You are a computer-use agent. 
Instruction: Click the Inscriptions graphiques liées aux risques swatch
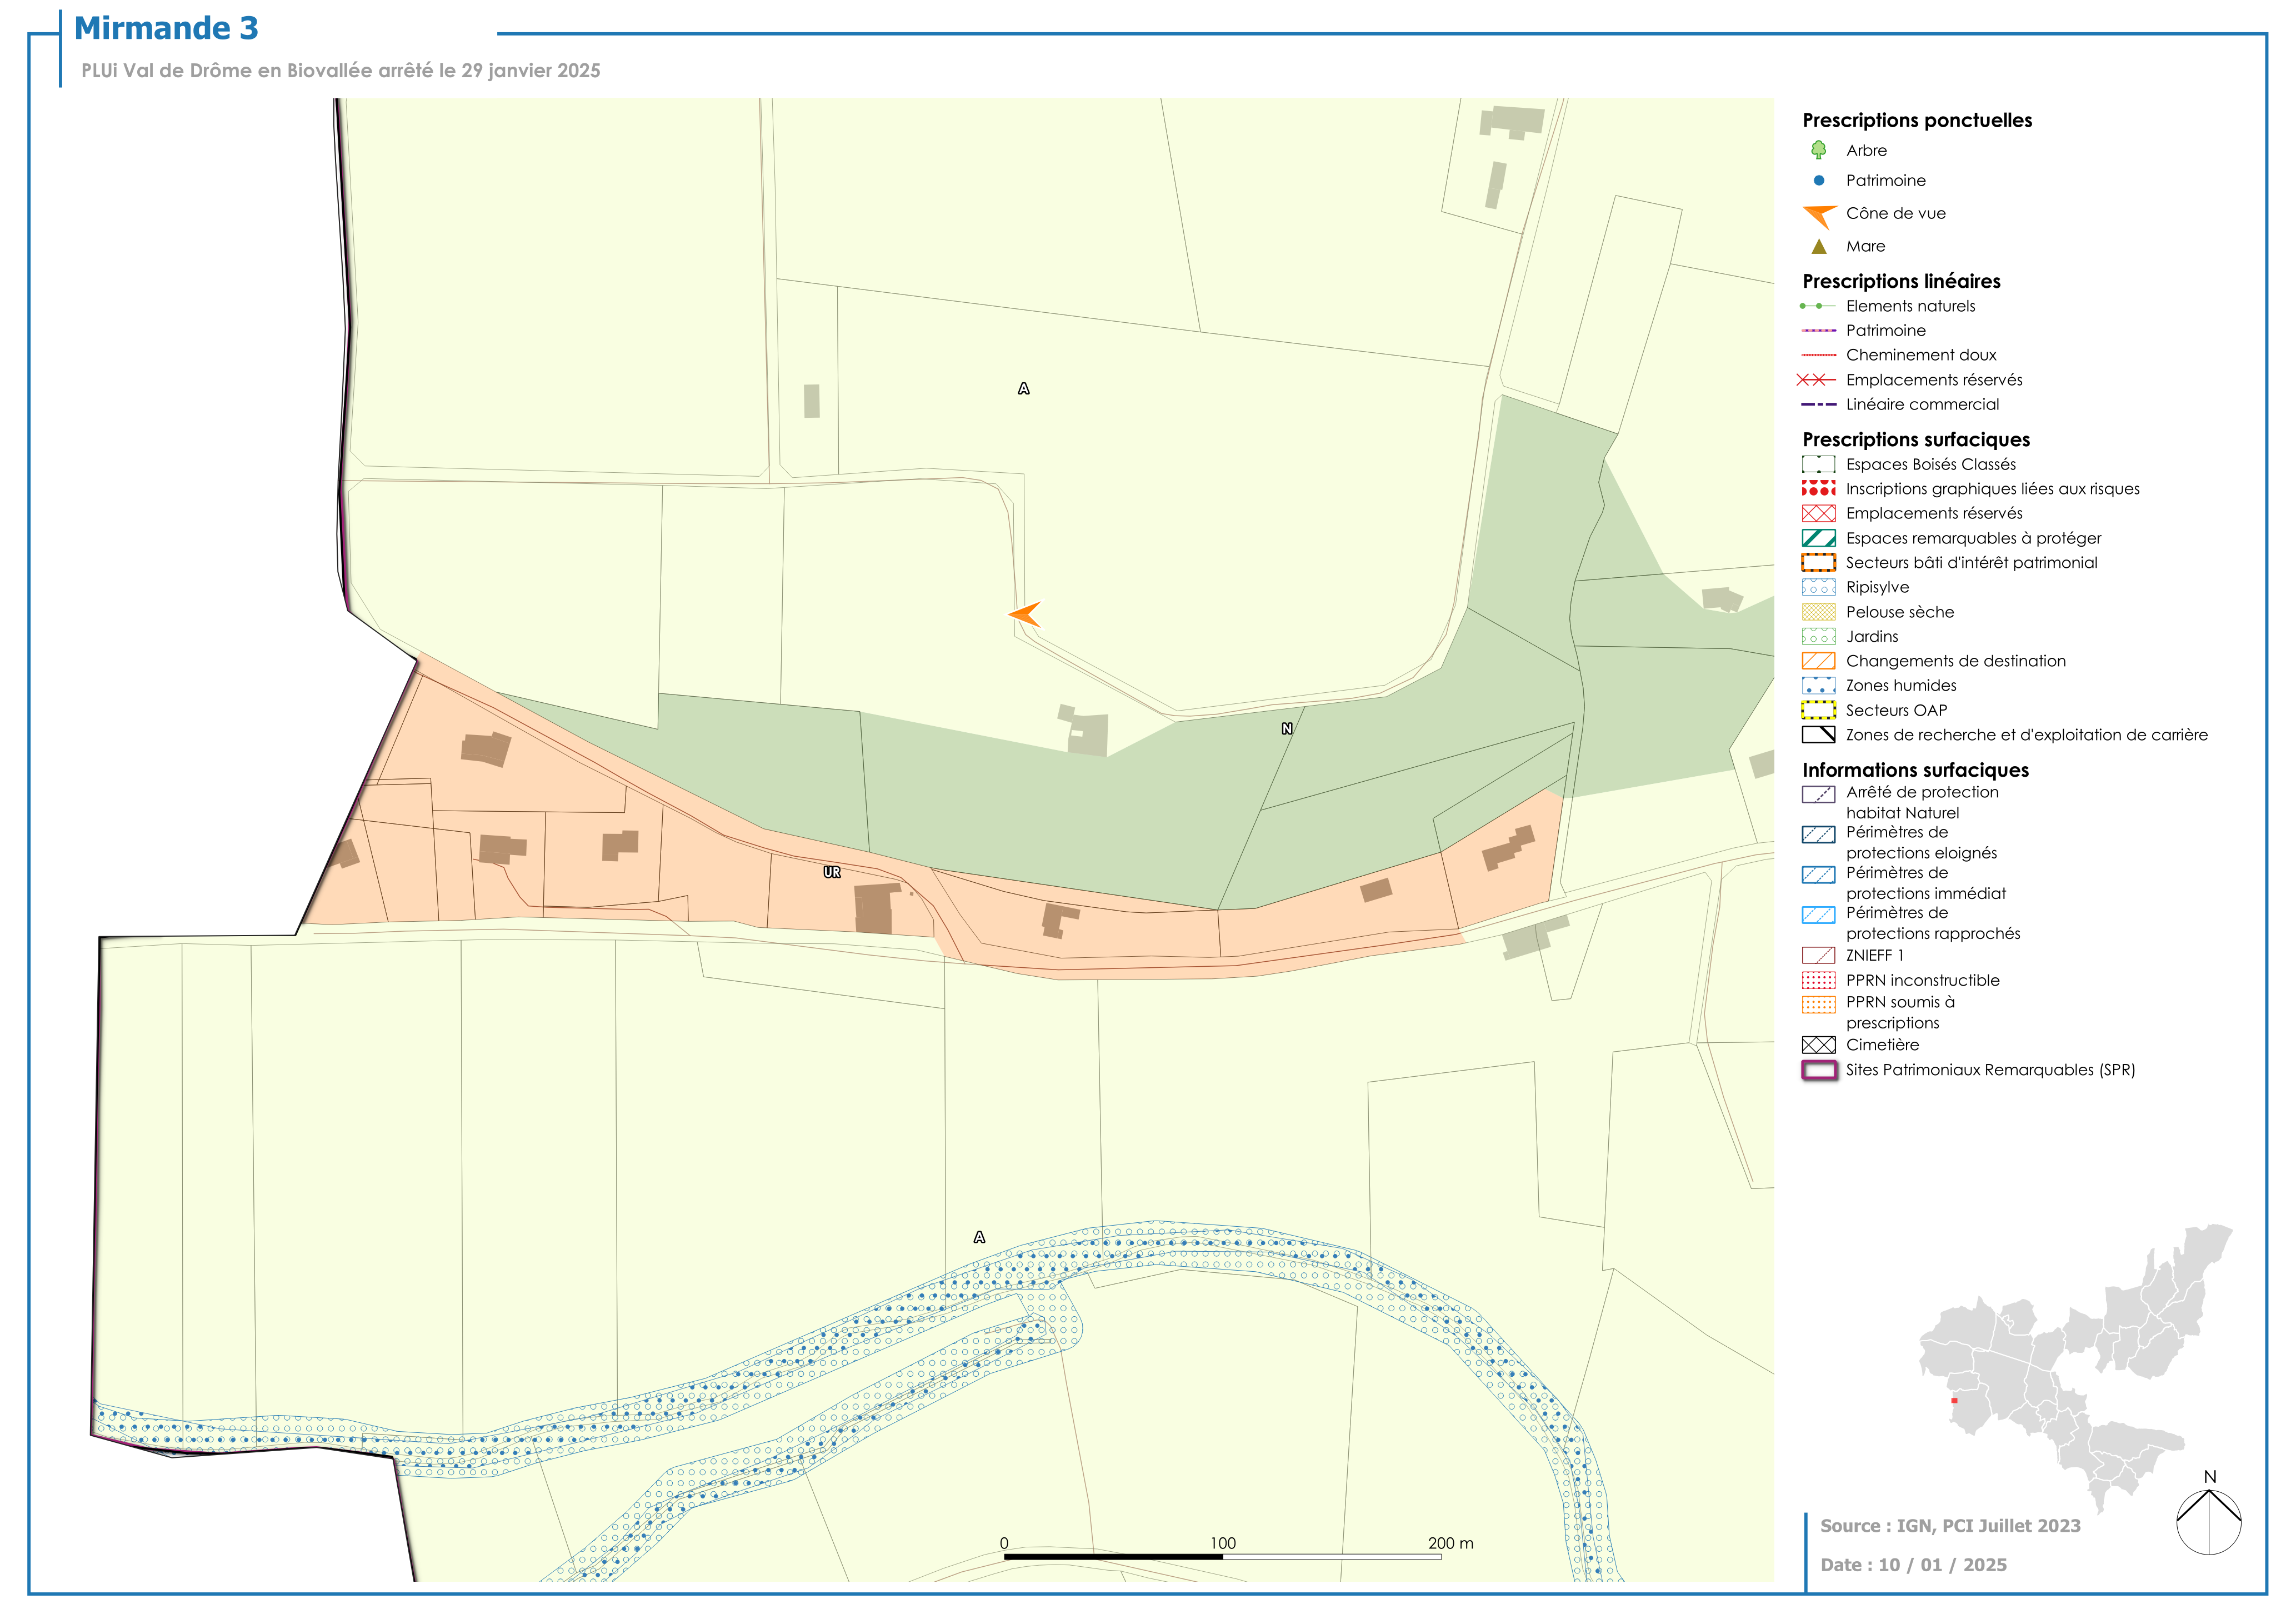(x=1818, y=489)
